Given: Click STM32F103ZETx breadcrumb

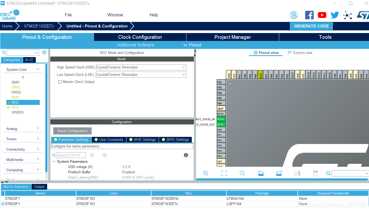Looking at the screenshot, I should click(x=39, y=26).
